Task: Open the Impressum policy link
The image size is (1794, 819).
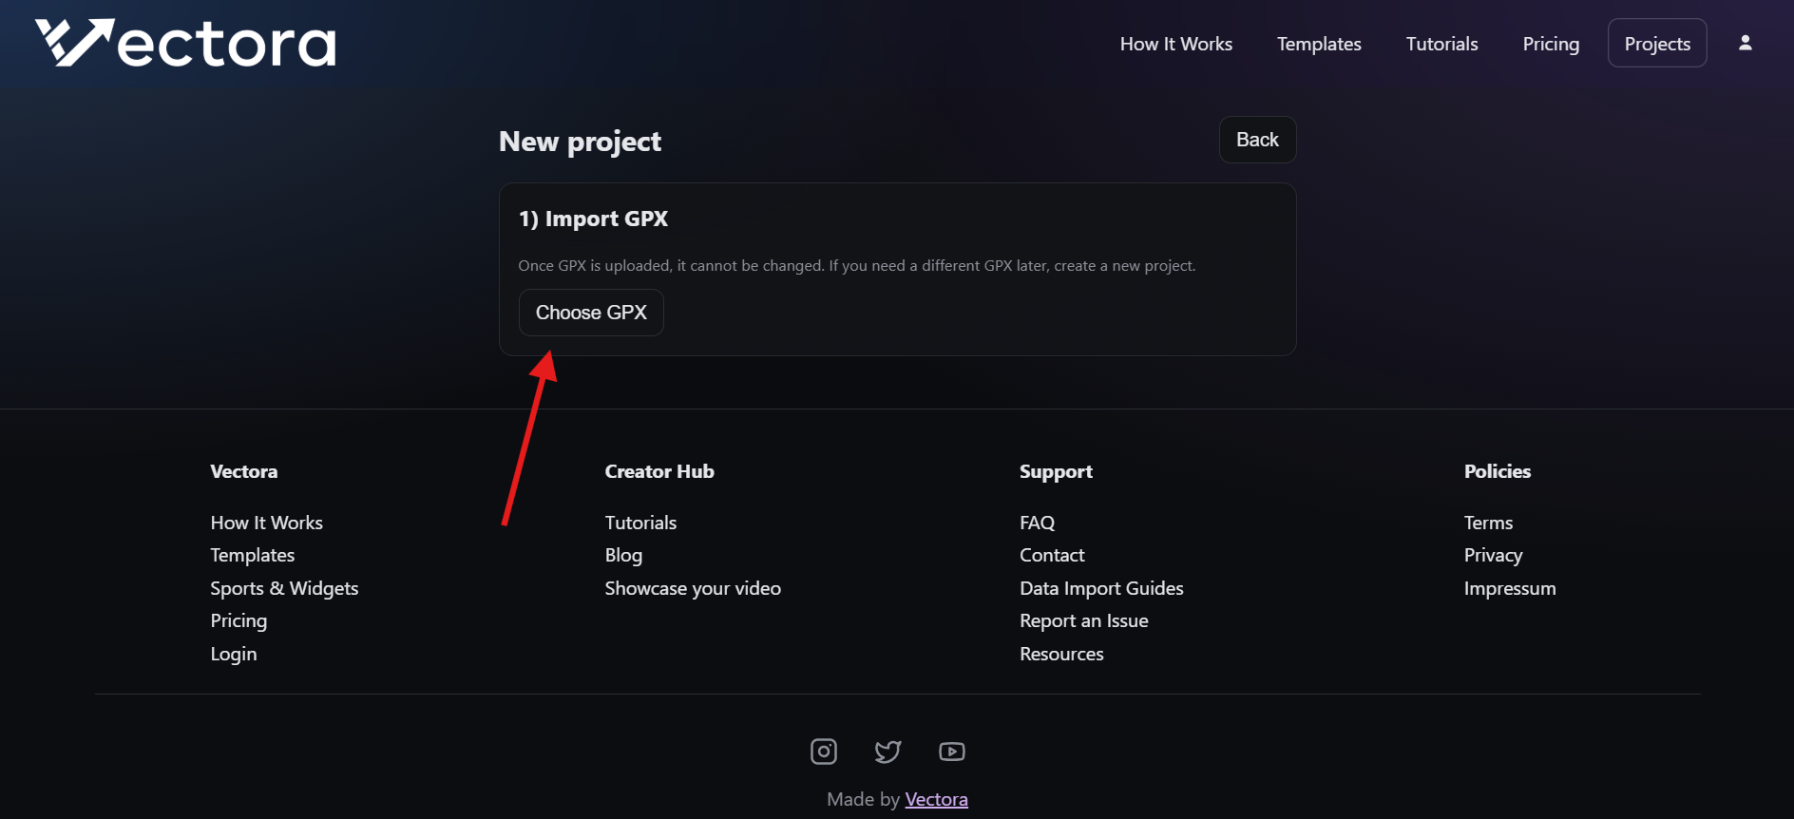Action: click(1510, 588)
